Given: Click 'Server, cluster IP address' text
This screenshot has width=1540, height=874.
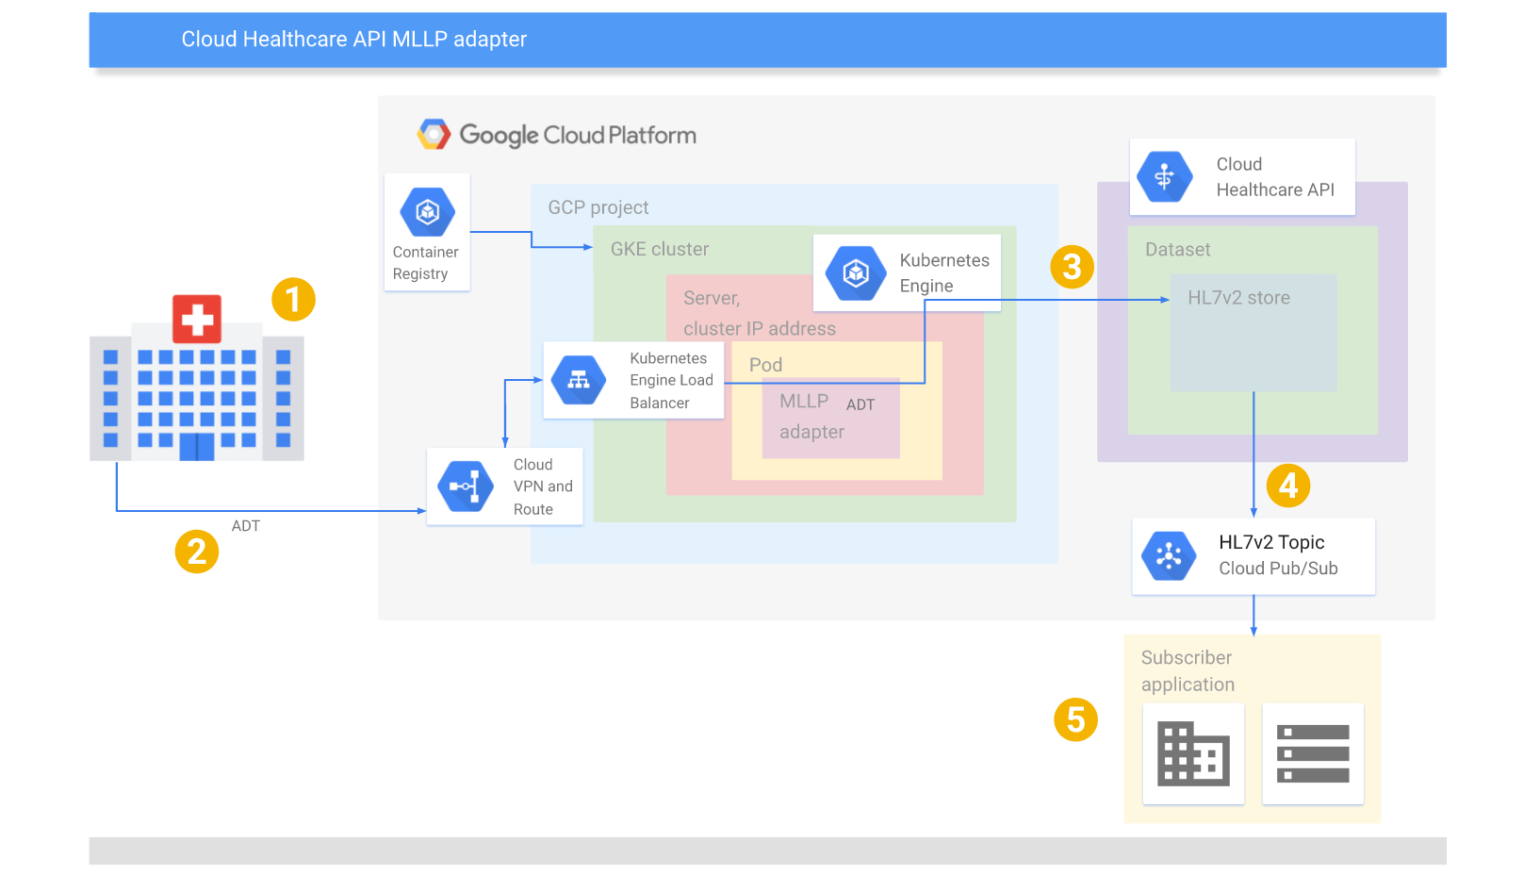Looking at the screenshot, I should pos(760,313).
